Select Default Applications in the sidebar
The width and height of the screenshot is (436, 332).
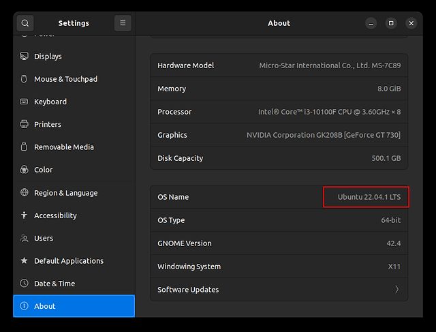point(69,261)
